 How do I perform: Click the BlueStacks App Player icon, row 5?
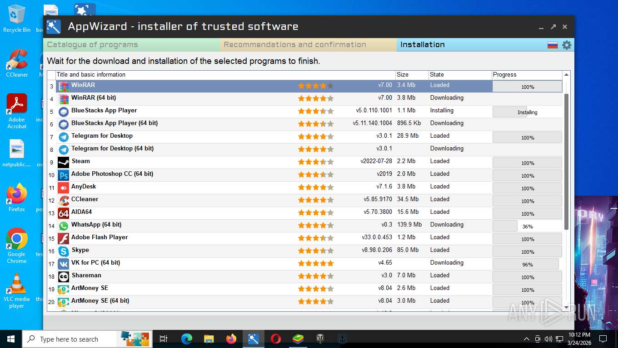click(64, 111)
